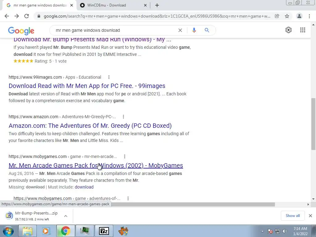Click the 'Rating: 5 · 1 vote' text
The height and width of the screenshot is (237, 316).
51,61
